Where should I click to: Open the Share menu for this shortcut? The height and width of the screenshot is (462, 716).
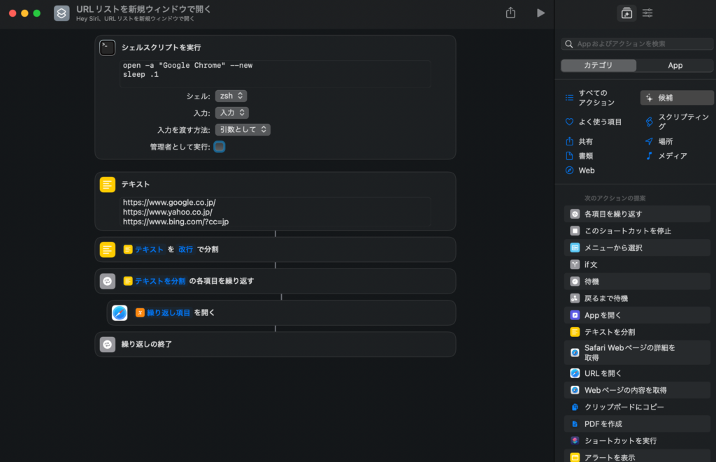(510, 12)
